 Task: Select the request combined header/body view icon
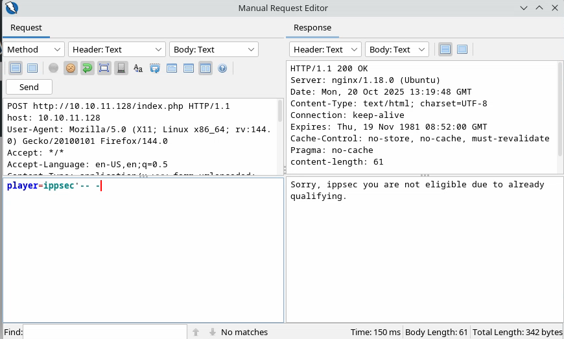[32, 67]
